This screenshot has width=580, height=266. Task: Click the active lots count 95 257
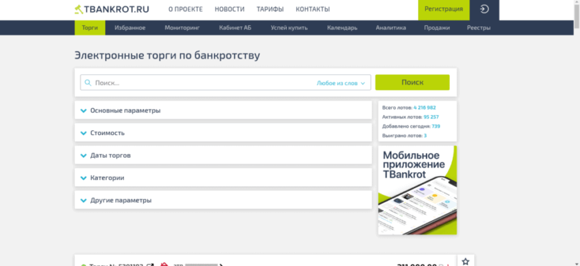pyautogui.click(x=431, y=117)
